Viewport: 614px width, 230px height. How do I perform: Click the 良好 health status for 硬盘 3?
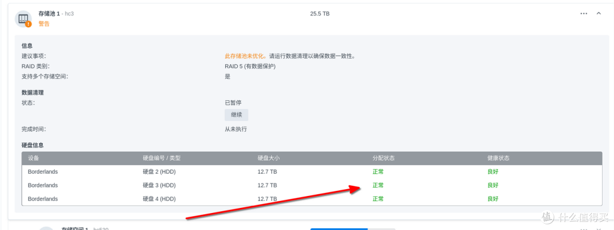pyautogui.click(x=492, y=185)
